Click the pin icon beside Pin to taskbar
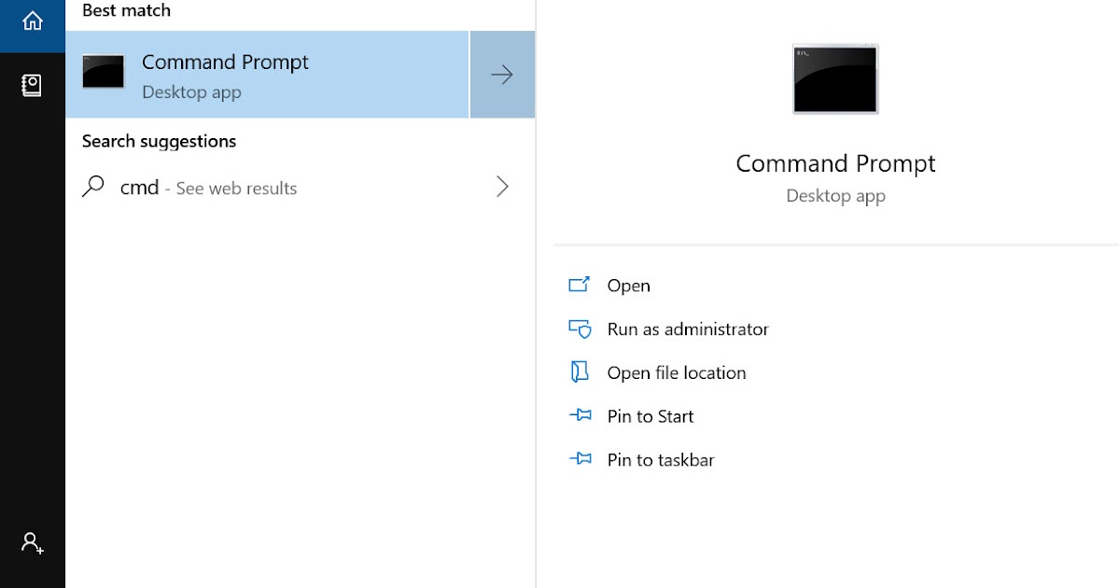Screen dimensions: 1120x588 tap(580, 459)
